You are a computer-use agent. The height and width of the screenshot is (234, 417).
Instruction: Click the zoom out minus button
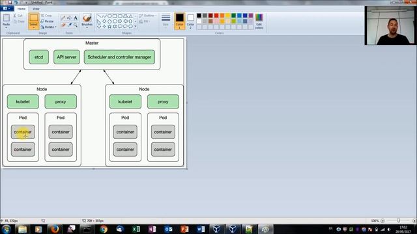click(x=382, y=221)
